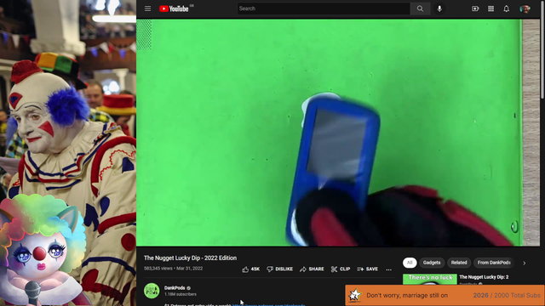Screen dimensions: 545x306
Task: Click the video title text 'The Nugget Lucky Dip - 2022 Edition'
Action: point(190,258)
